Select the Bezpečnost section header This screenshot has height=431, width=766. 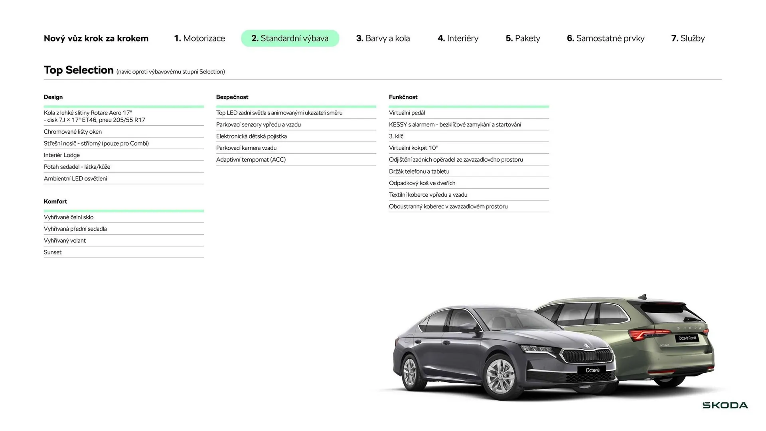point(232,97)
